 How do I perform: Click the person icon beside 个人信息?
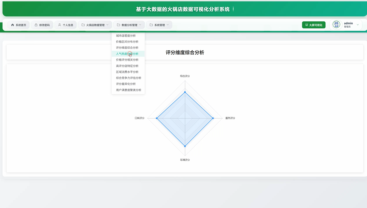coord(60,25)
